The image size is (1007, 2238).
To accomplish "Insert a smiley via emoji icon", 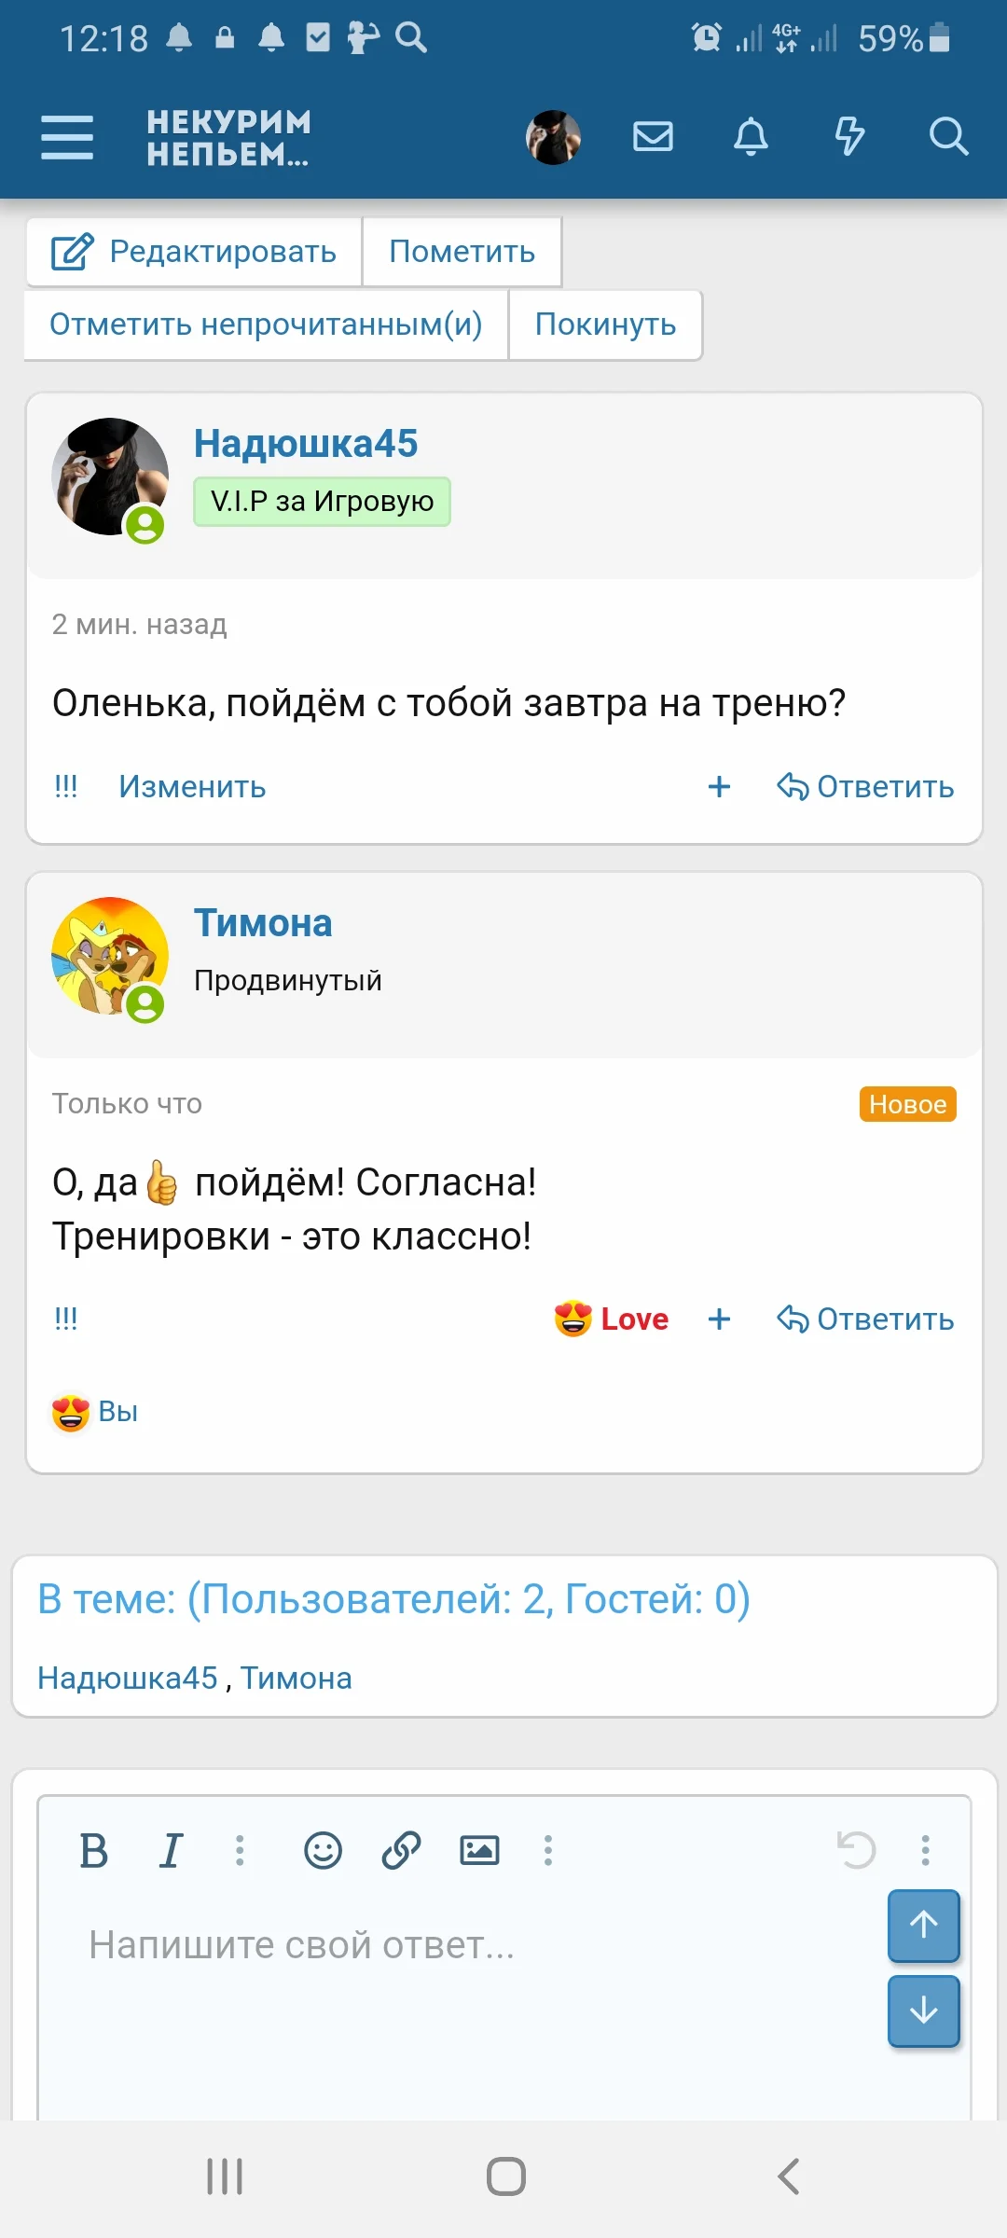I will [323, 1850].
